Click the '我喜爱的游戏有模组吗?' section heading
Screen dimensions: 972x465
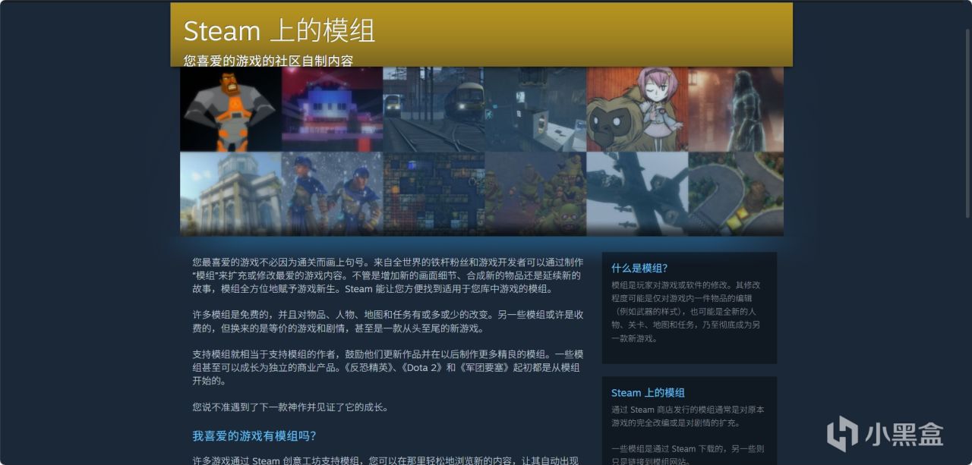coord(254,435)
